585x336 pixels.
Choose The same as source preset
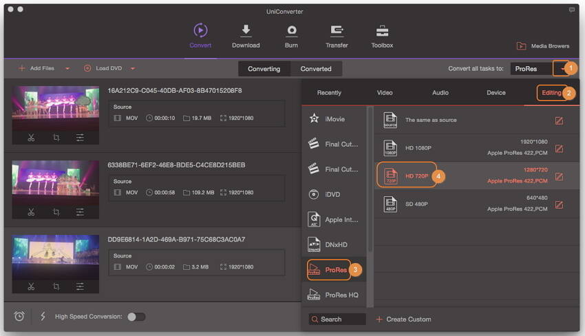pos(477,120)
